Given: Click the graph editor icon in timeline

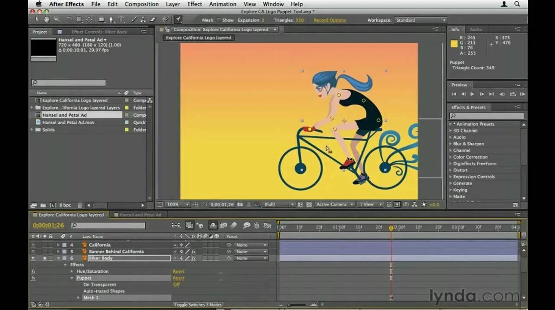Looking at the screenshot, I should tap(268, 225).
